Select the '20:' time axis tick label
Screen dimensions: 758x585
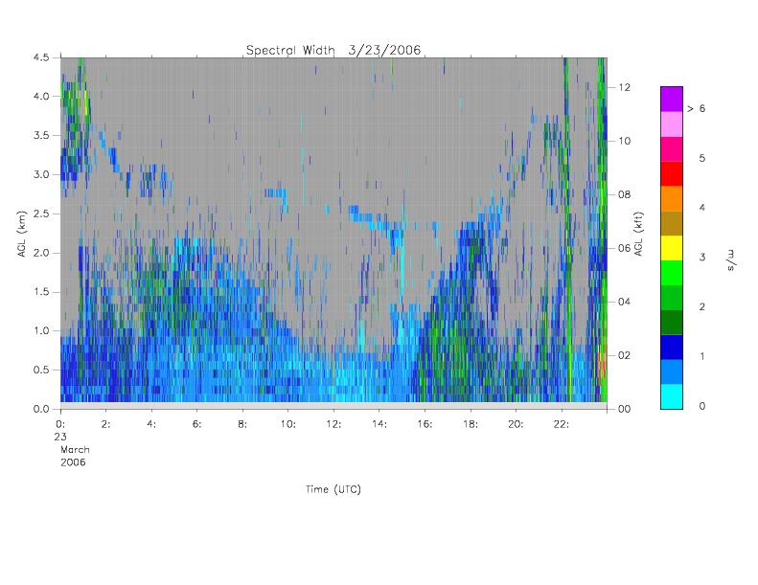pos(516,424)
